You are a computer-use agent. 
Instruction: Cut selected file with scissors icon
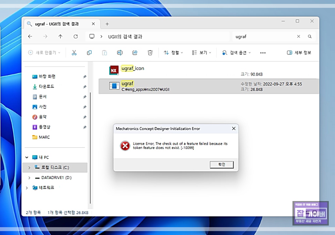74,53
